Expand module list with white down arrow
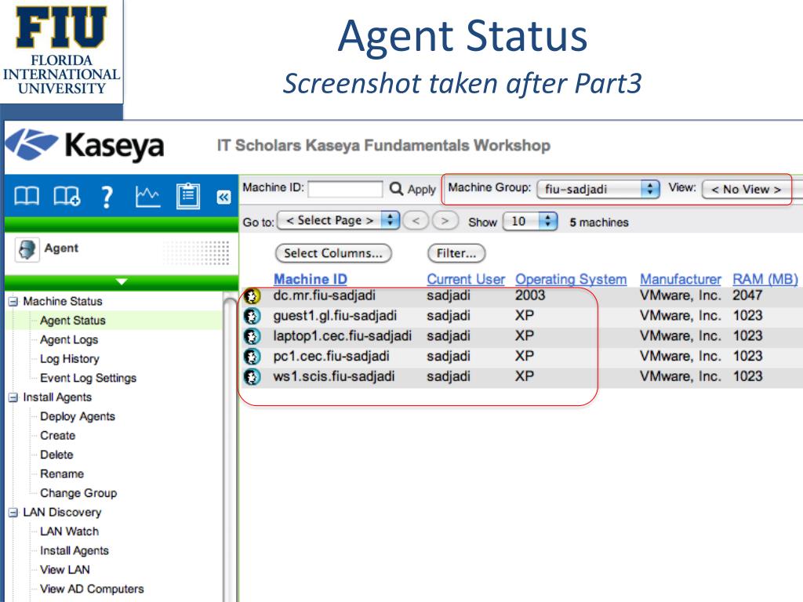Screen dimensions: 803x602 (x=122, y=281)
